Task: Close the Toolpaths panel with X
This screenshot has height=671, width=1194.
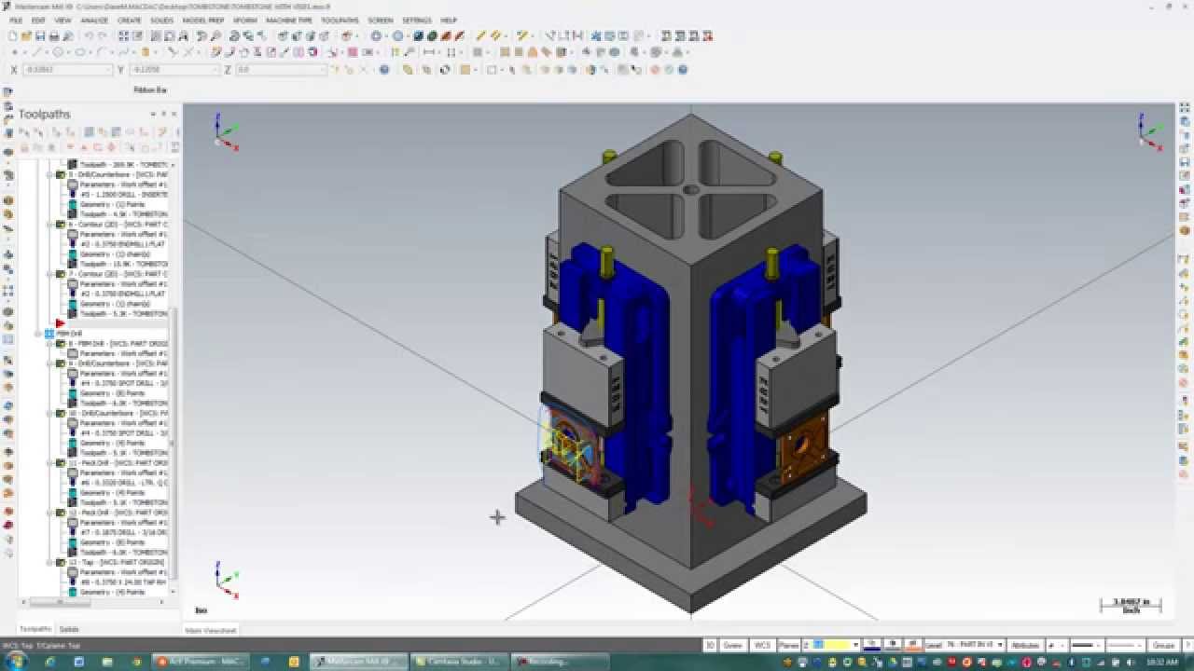Action: click(174, 114)
